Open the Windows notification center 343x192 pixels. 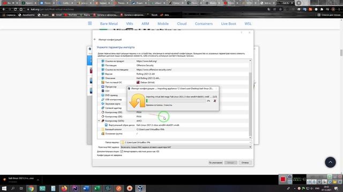(336, 188)
